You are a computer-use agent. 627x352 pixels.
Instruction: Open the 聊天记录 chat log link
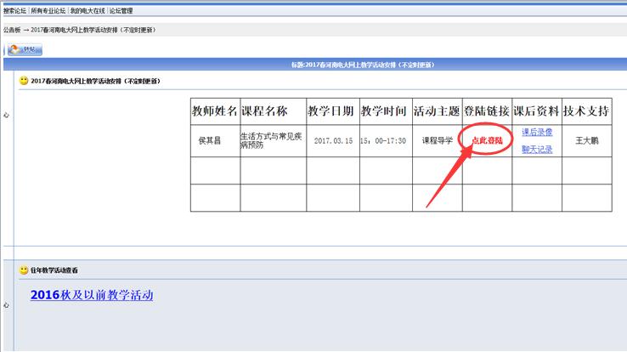[x=537, y=150]
